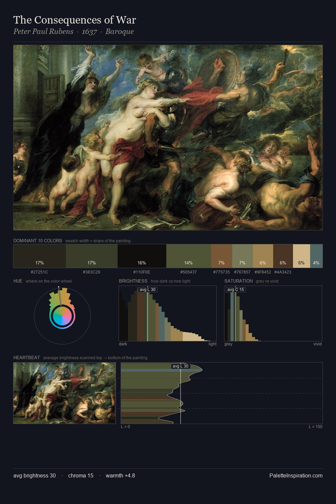Select the dark brown 6% swatch #4A3423
The image size is (336, 504).
(x=283, y=256)
